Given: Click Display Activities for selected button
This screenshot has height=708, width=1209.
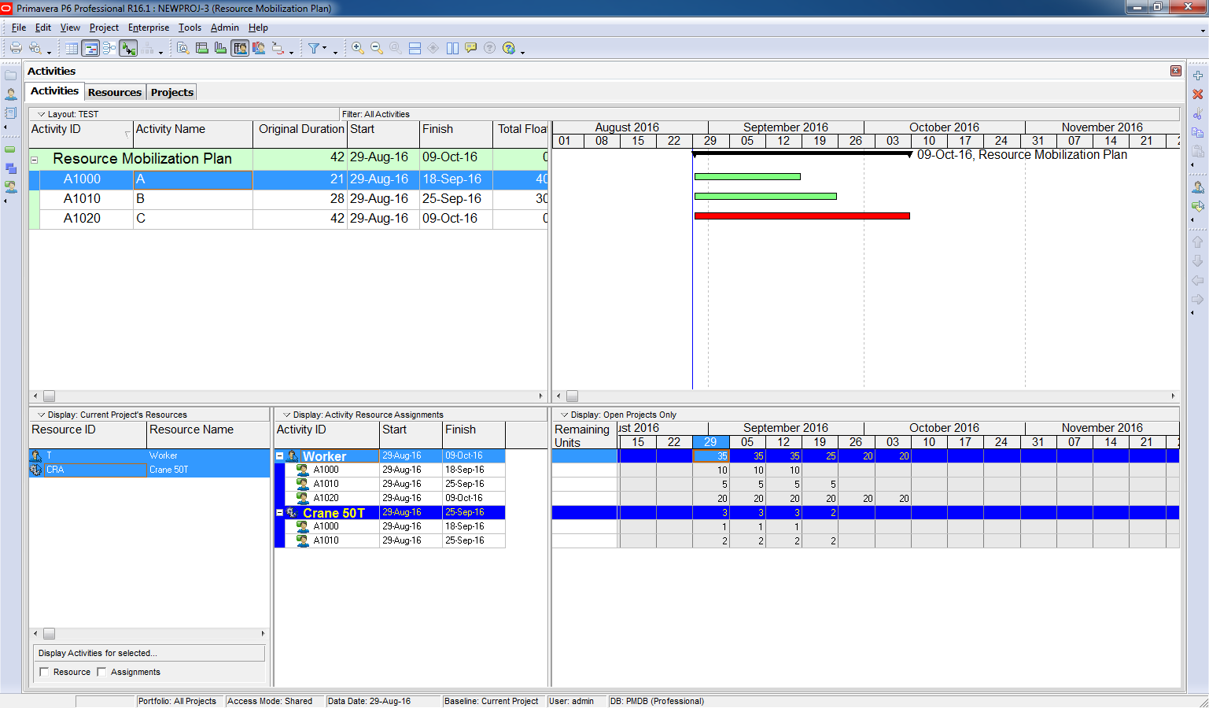Looking at the screenshot, I should 149,653.
